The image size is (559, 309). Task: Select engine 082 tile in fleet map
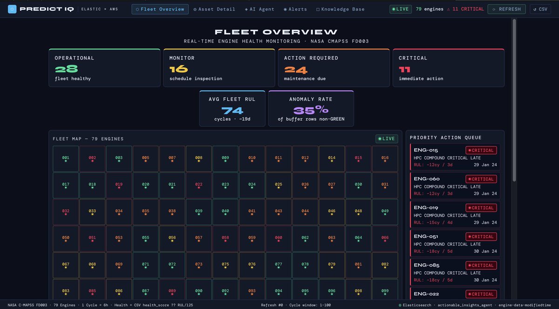(385, 265)
